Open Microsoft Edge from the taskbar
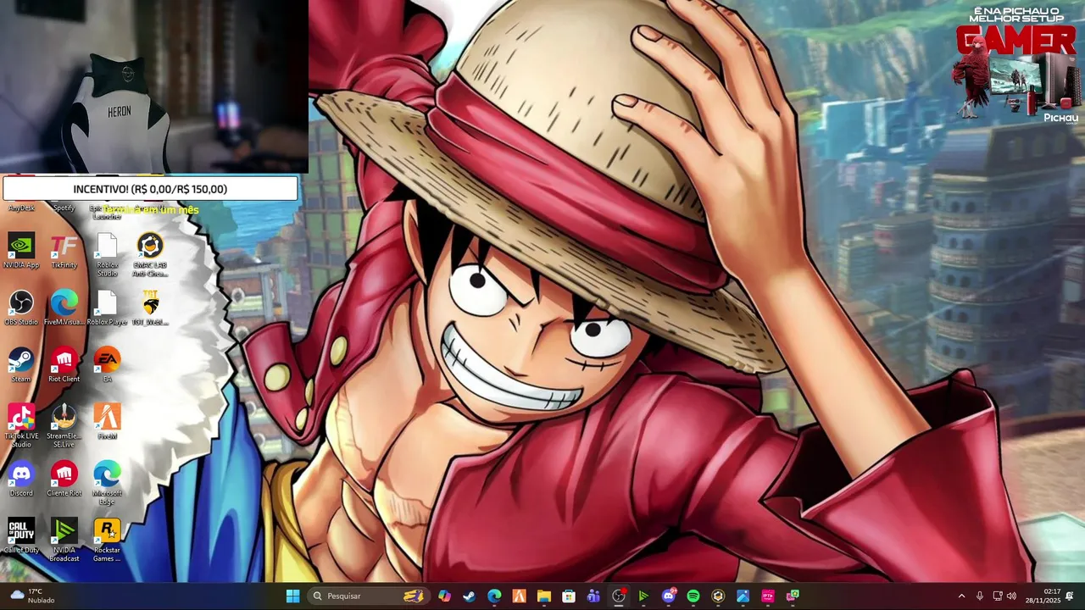 click(x=494, y=596)
